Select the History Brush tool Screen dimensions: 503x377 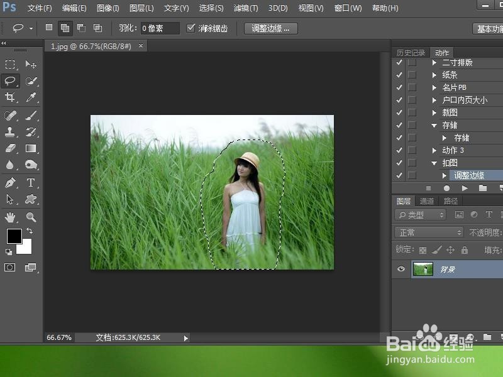click(x=31, y=132)
